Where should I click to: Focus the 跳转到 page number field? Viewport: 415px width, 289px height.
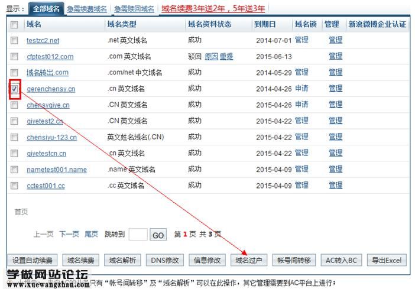tap(138, 235)
